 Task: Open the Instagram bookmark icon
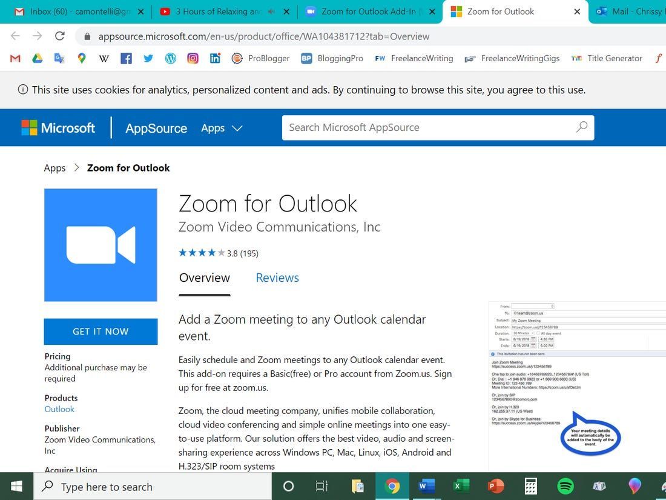click(x=193, y=58)
